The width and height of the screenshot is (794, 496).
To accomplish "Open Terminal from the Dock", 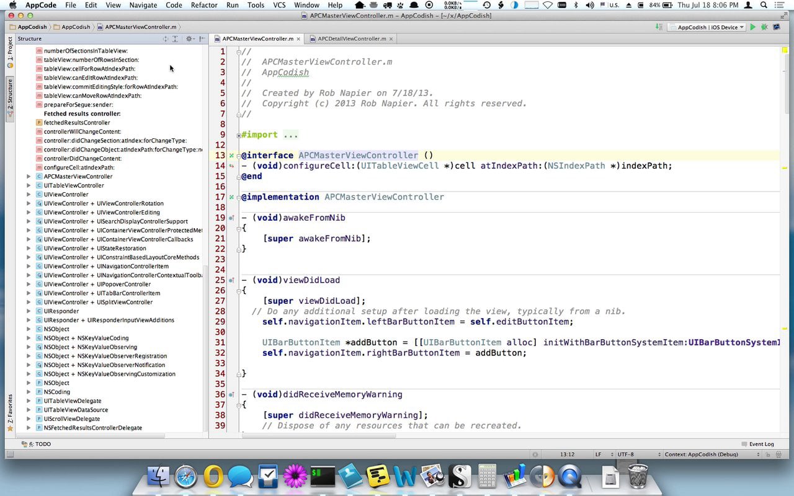I will (323, 476).
